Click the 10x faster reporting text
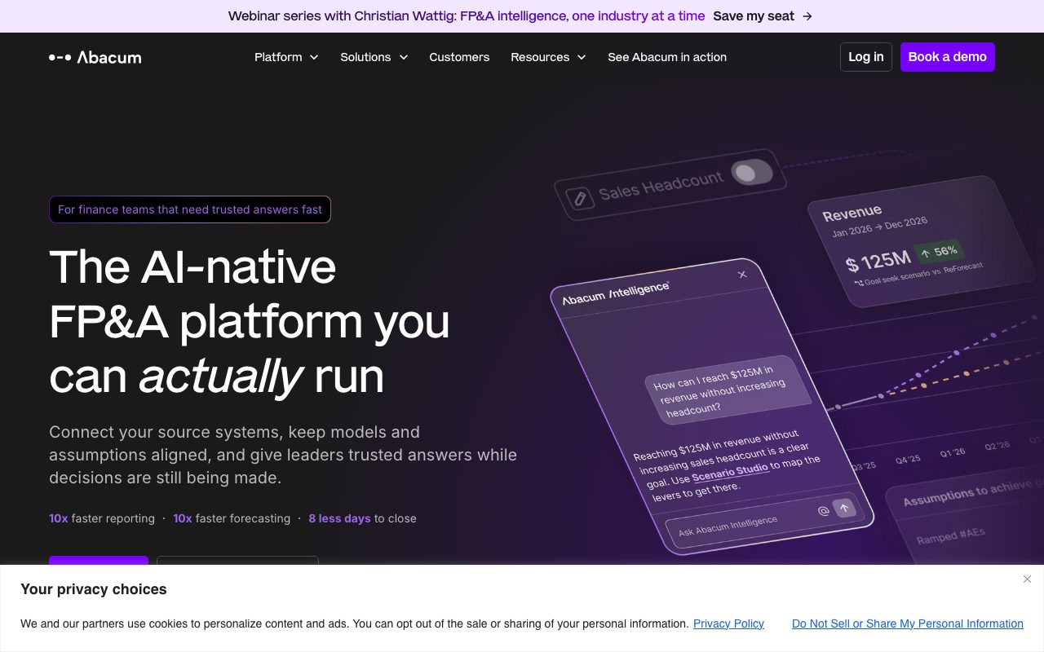This screenshot has width=1044, height=652. click(x=102, y=518)
